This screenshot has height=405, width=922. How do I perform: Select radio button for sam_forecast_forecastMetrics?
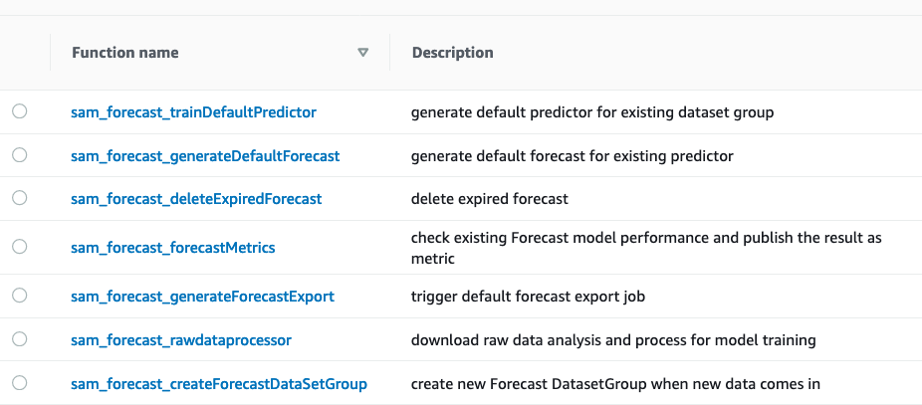click(x=19, y=247)
